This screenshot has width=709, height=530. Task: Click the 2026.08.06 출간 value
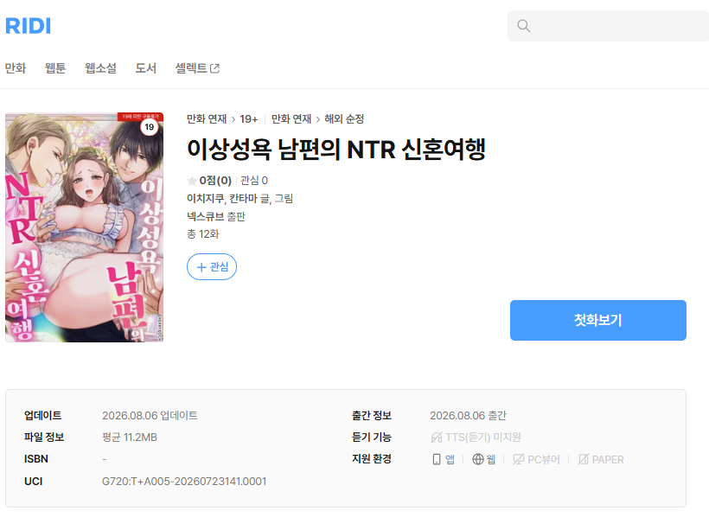tap(468, 416)
